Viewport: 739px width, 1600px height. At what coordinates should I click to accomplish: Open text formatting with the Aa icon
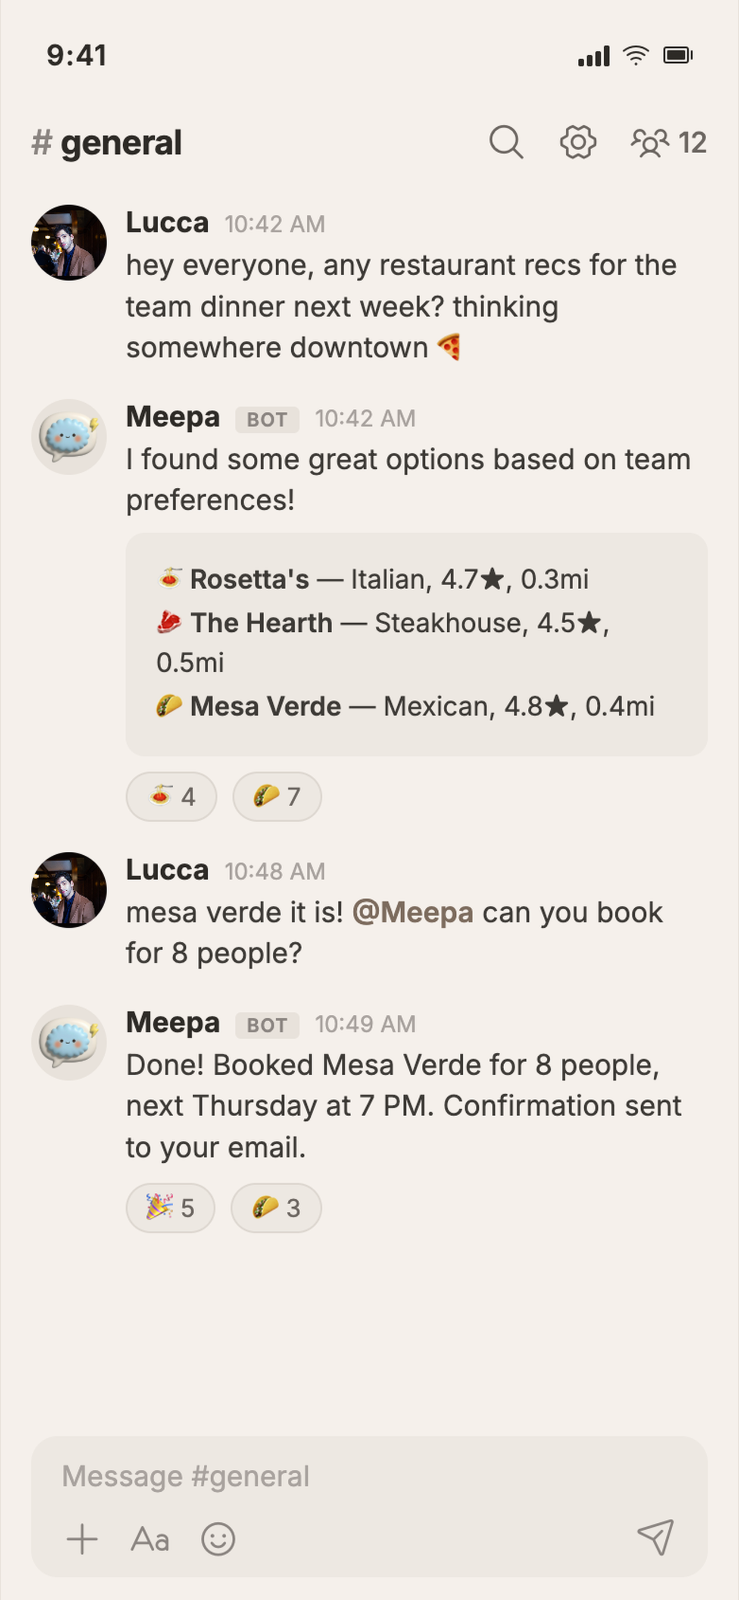click(x=151, y=1540)
